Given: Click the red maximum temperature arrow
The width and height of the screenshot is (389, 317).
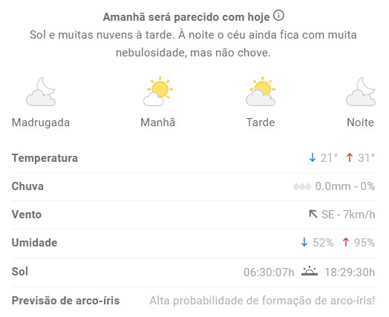Looking at the screenshot, I should (350, 157).
